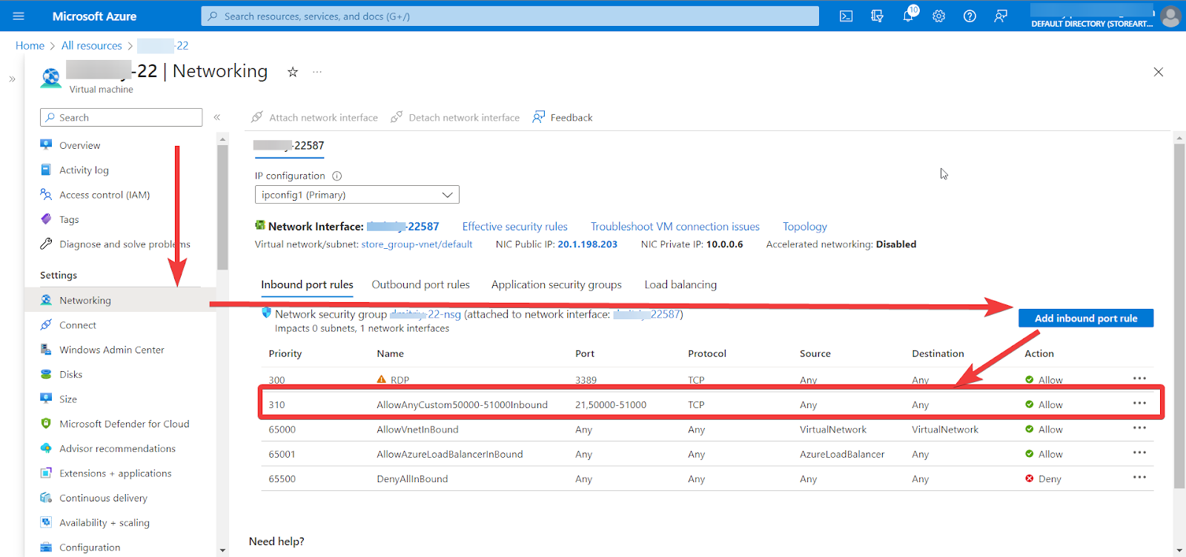Open the ipconfig1 (Primary) dropdown

pyautogui.click(x=357, y=195)
